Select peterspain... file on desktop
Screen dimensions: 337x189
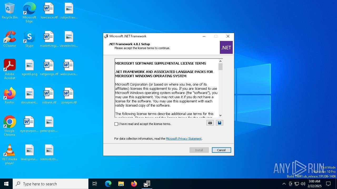coord(49,124)
